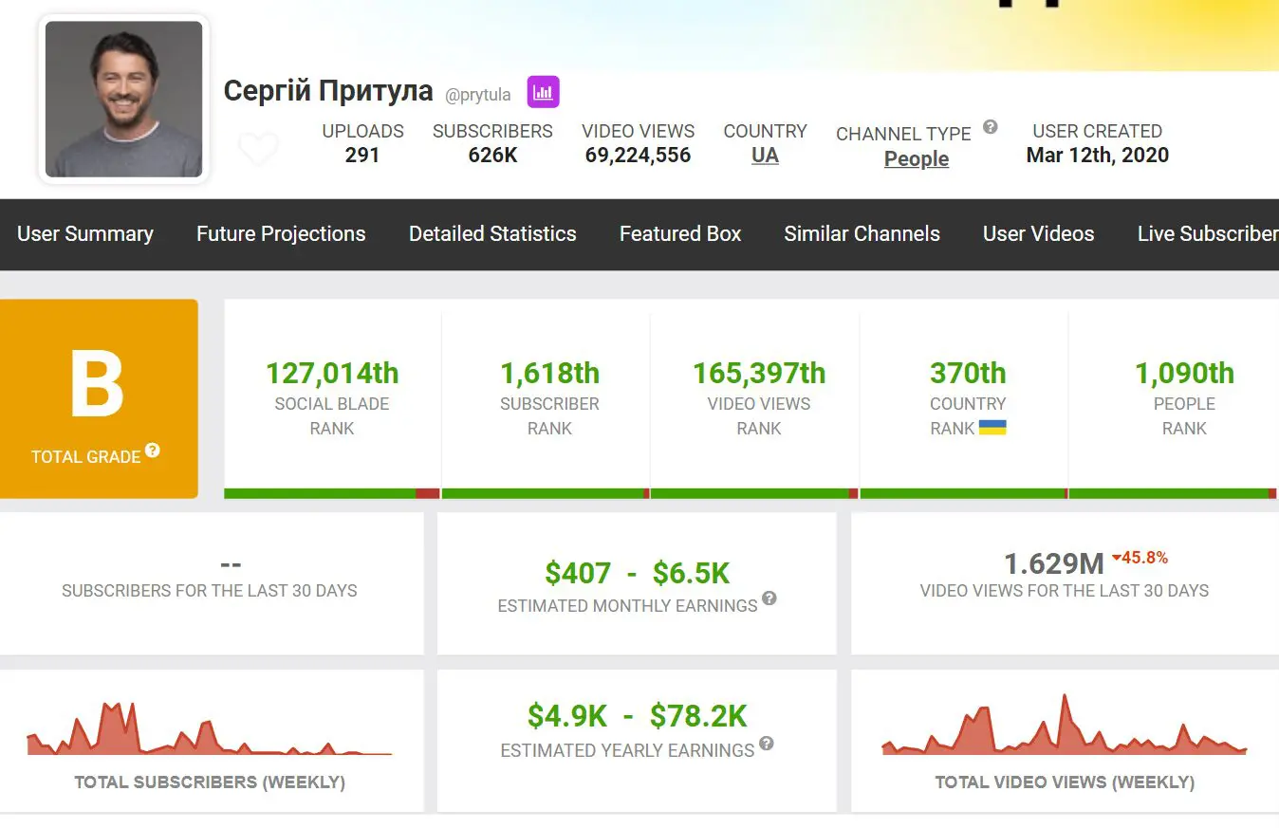Click the 69,224,556 video views count
Image resolution: width=1279 pixels, height=828 pixels.
coord(638,156)
